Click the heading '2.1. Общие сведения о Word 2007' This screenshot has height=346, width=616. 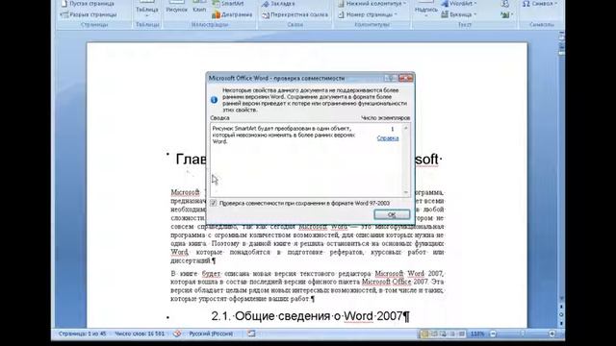tap(310, 316)
